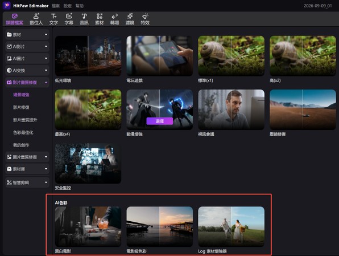Viewport: 339px width, 256px height.
Task: Select 影片畫質提升 in the sidebar
Action: click(x=25, y=120)
